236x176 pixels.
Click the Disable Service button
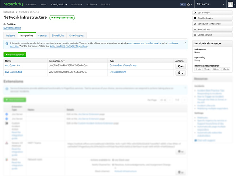[x=212, y=18]
